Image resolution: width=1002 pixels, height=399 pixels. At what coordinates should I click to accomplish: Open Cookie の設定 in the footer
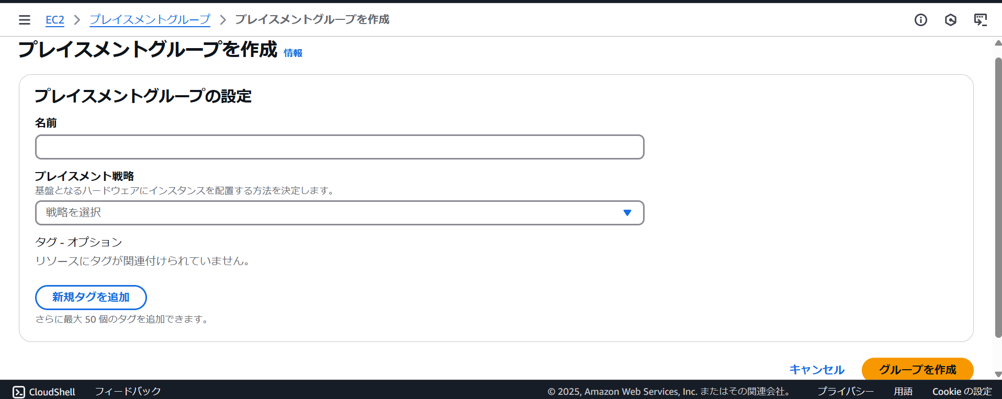tap(962, 392)
